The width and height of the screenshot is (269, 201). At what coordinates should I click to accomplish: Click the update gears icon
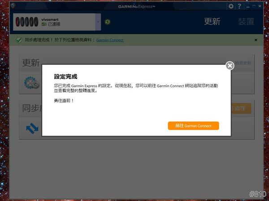pos(31,83)
